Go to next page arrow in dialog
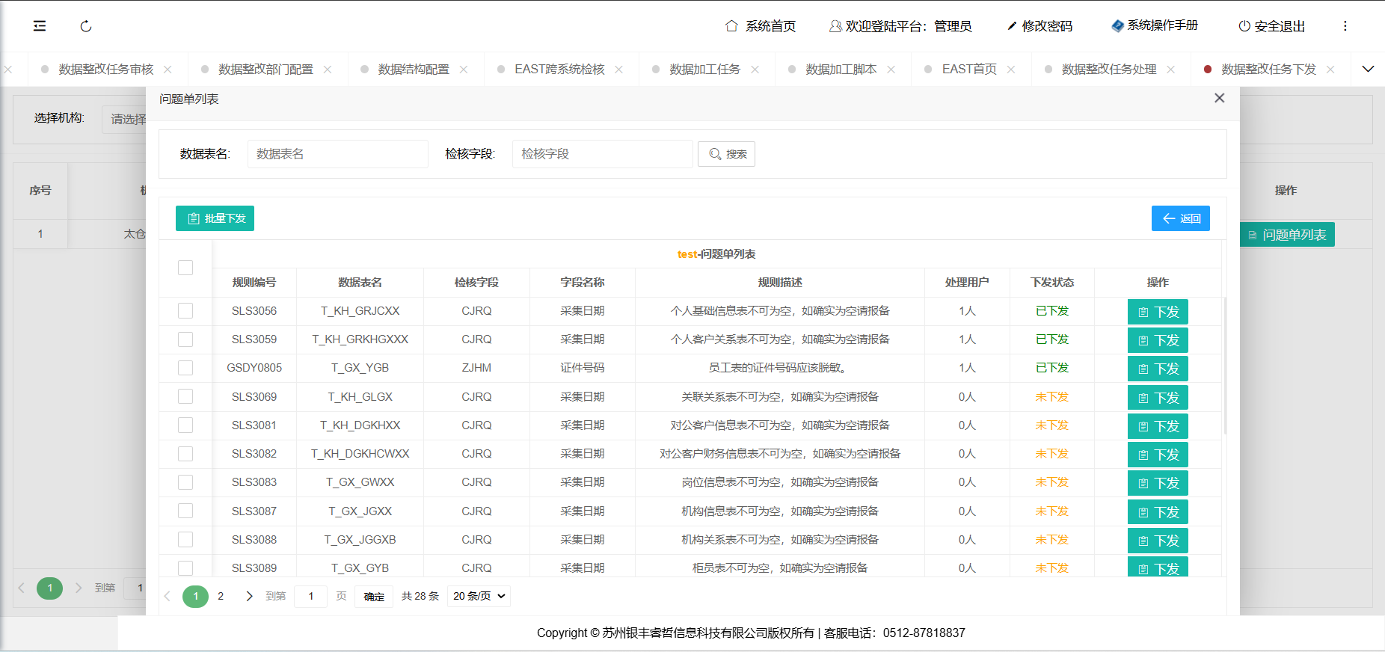Image resolution: width=1385 pixels, height=652 pixels. [x=249, y=596]
